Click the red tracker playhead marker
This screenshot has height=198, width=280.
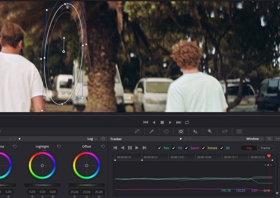point(269,156)
